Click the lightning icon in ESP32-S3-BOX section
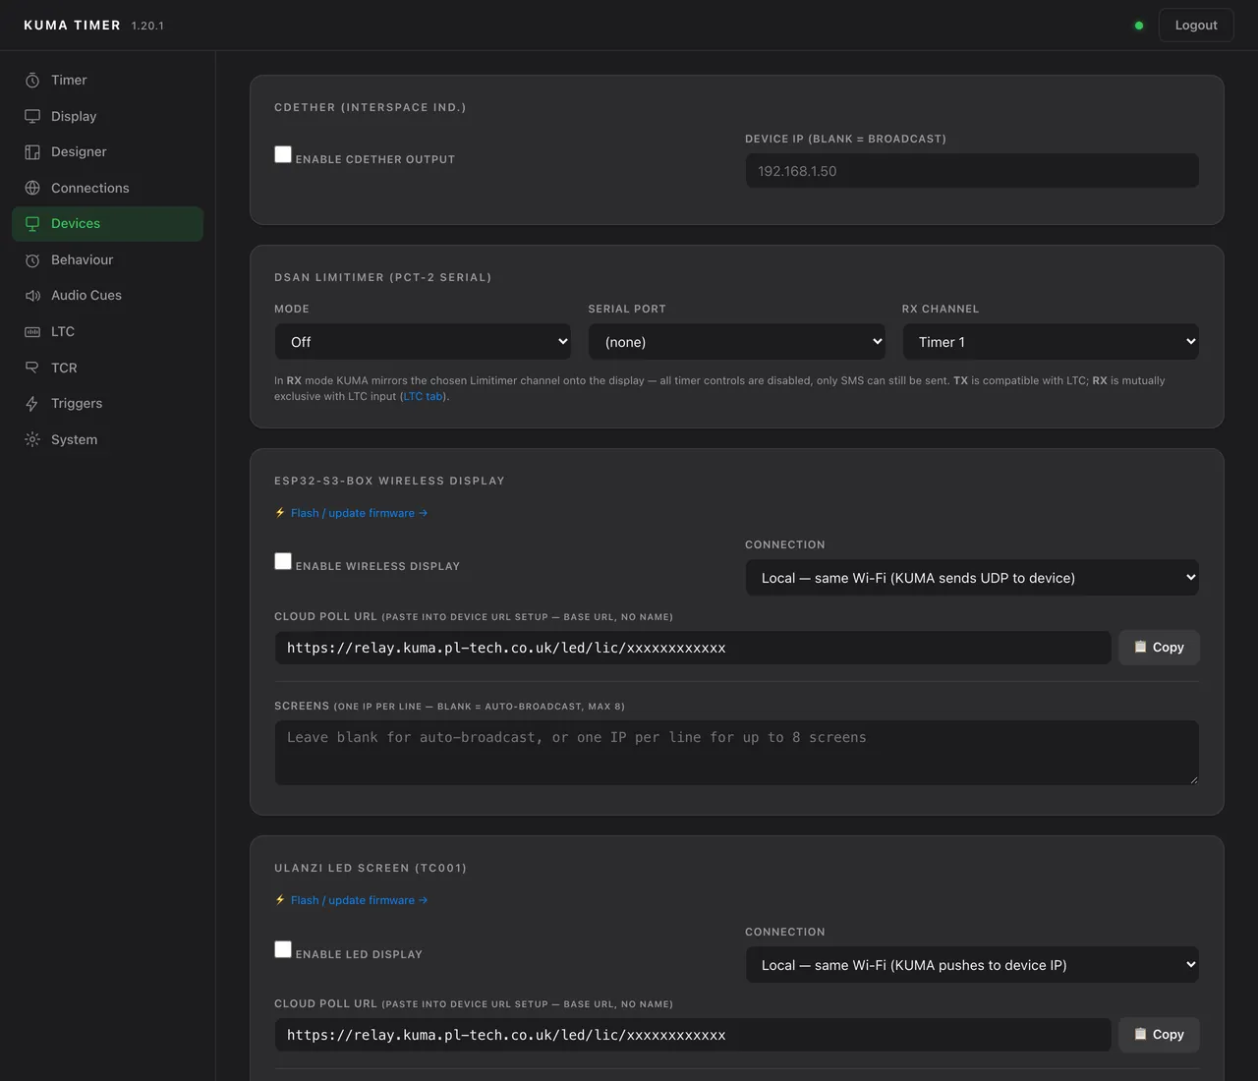 280,513
